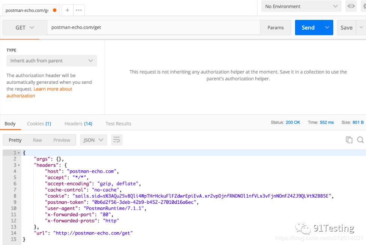Switch to response Cookies tab
Image resolution: width=366 pixels, height=245 pixels.
point(39,124)
